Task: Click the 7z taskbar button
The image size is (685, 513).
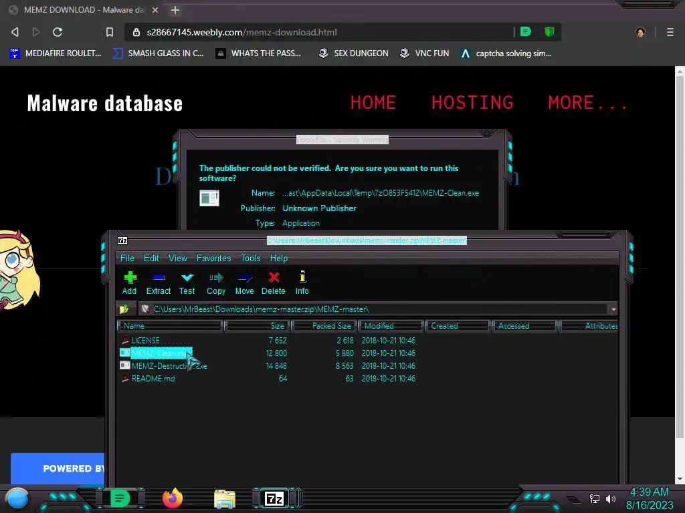Action: pyautogui.click(x=274, y=498)
